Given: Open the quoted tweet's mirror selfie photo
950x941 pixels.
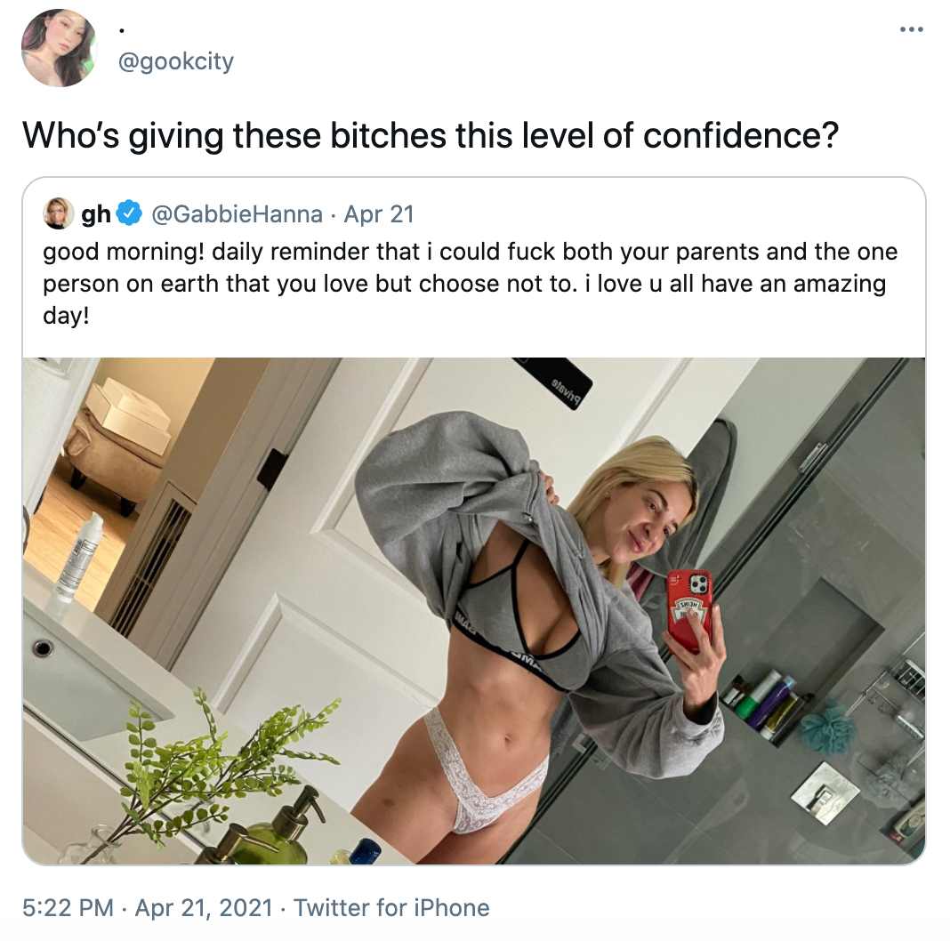Looking at the screenshot, I should 474,611.
